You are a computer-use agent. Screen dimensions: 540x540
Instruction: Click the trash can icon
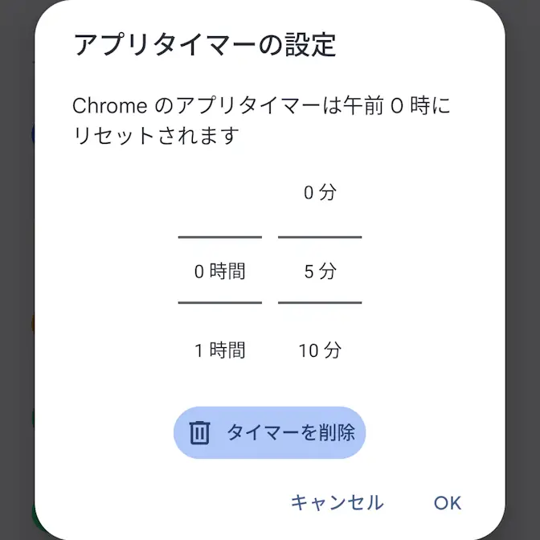tap(198, 433)
